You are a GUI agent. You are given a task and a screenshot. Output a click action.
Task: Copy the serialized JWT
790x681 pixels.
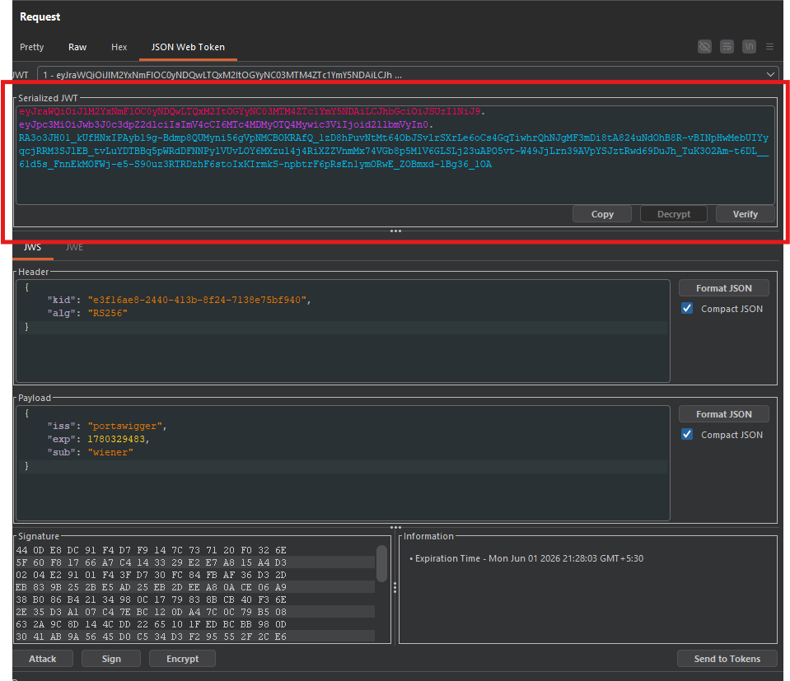pyautogui.click(x=602, y=214)
